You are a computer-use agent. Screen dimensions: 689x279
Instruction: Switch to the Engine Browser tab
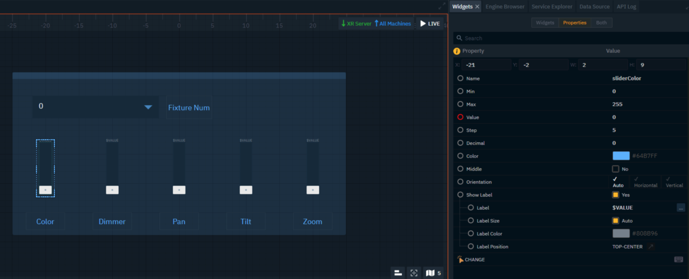[x=505, y=7]
